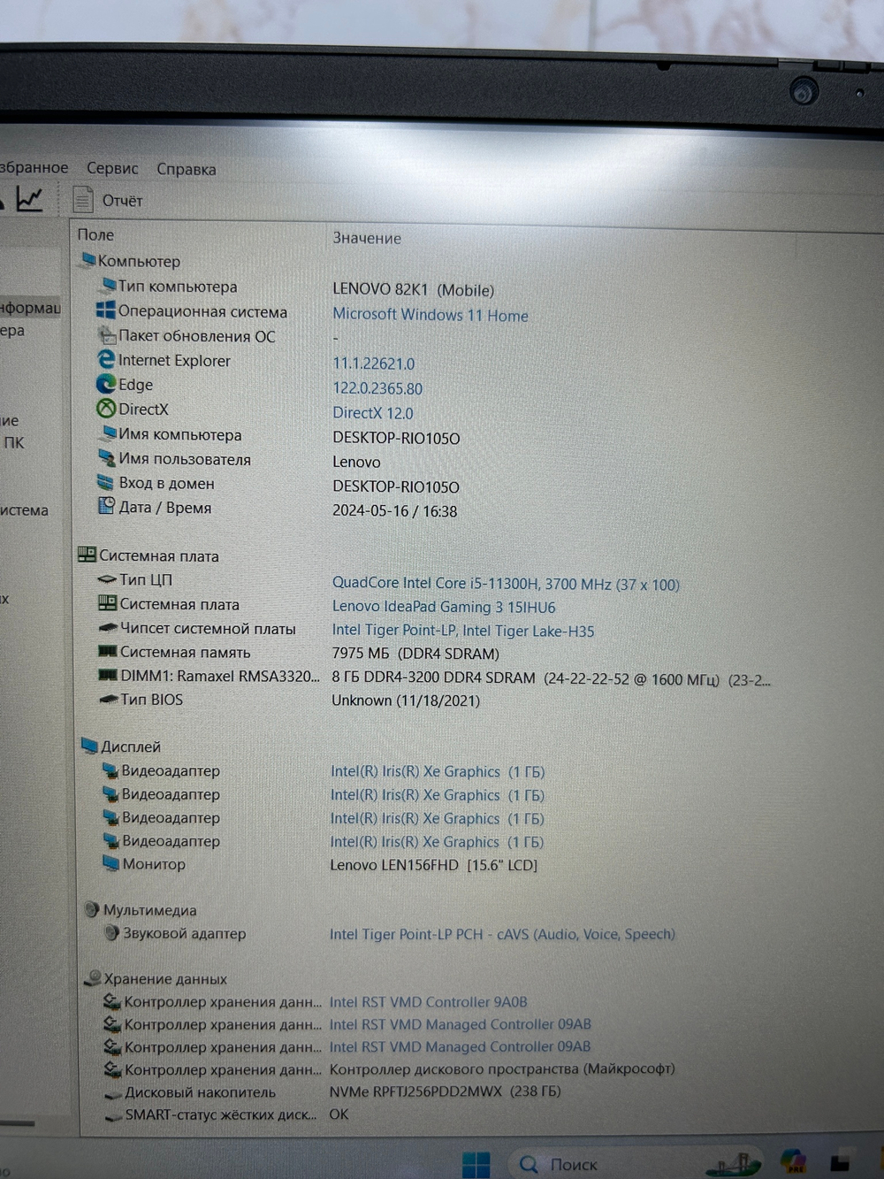Click the colorful Copilot taskbar icon
The width and height of the screenshot is (884, 1179).
793,1161
